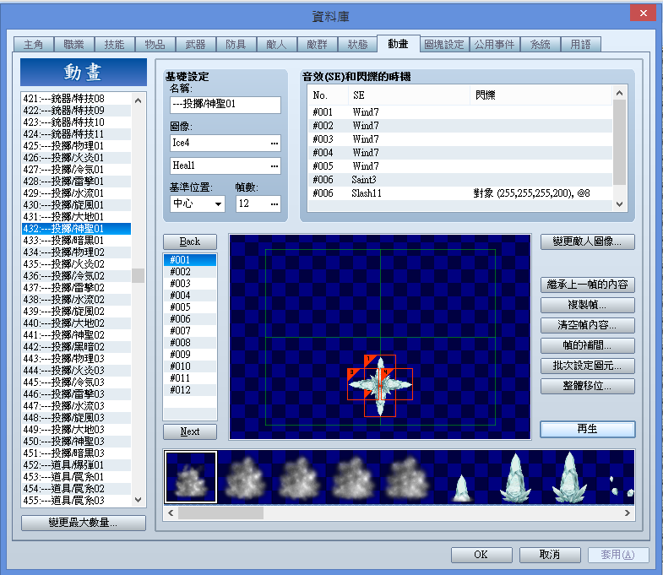
Task: Select frame #005 in frame list
Action: (190, 307)
